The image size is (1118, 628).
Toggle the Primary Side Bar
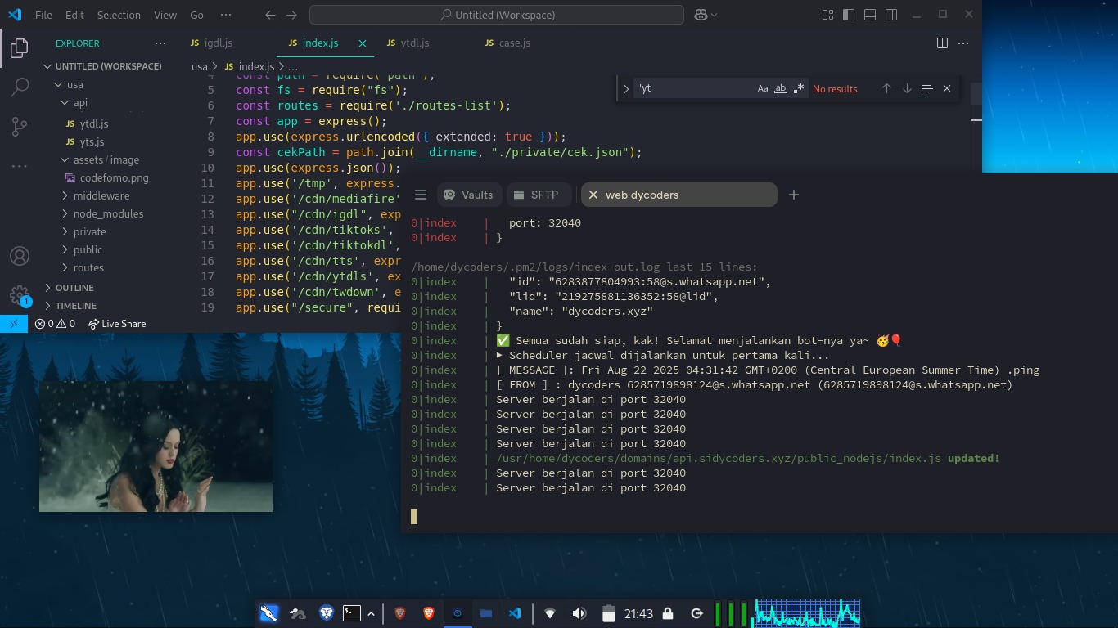point(849,15)
